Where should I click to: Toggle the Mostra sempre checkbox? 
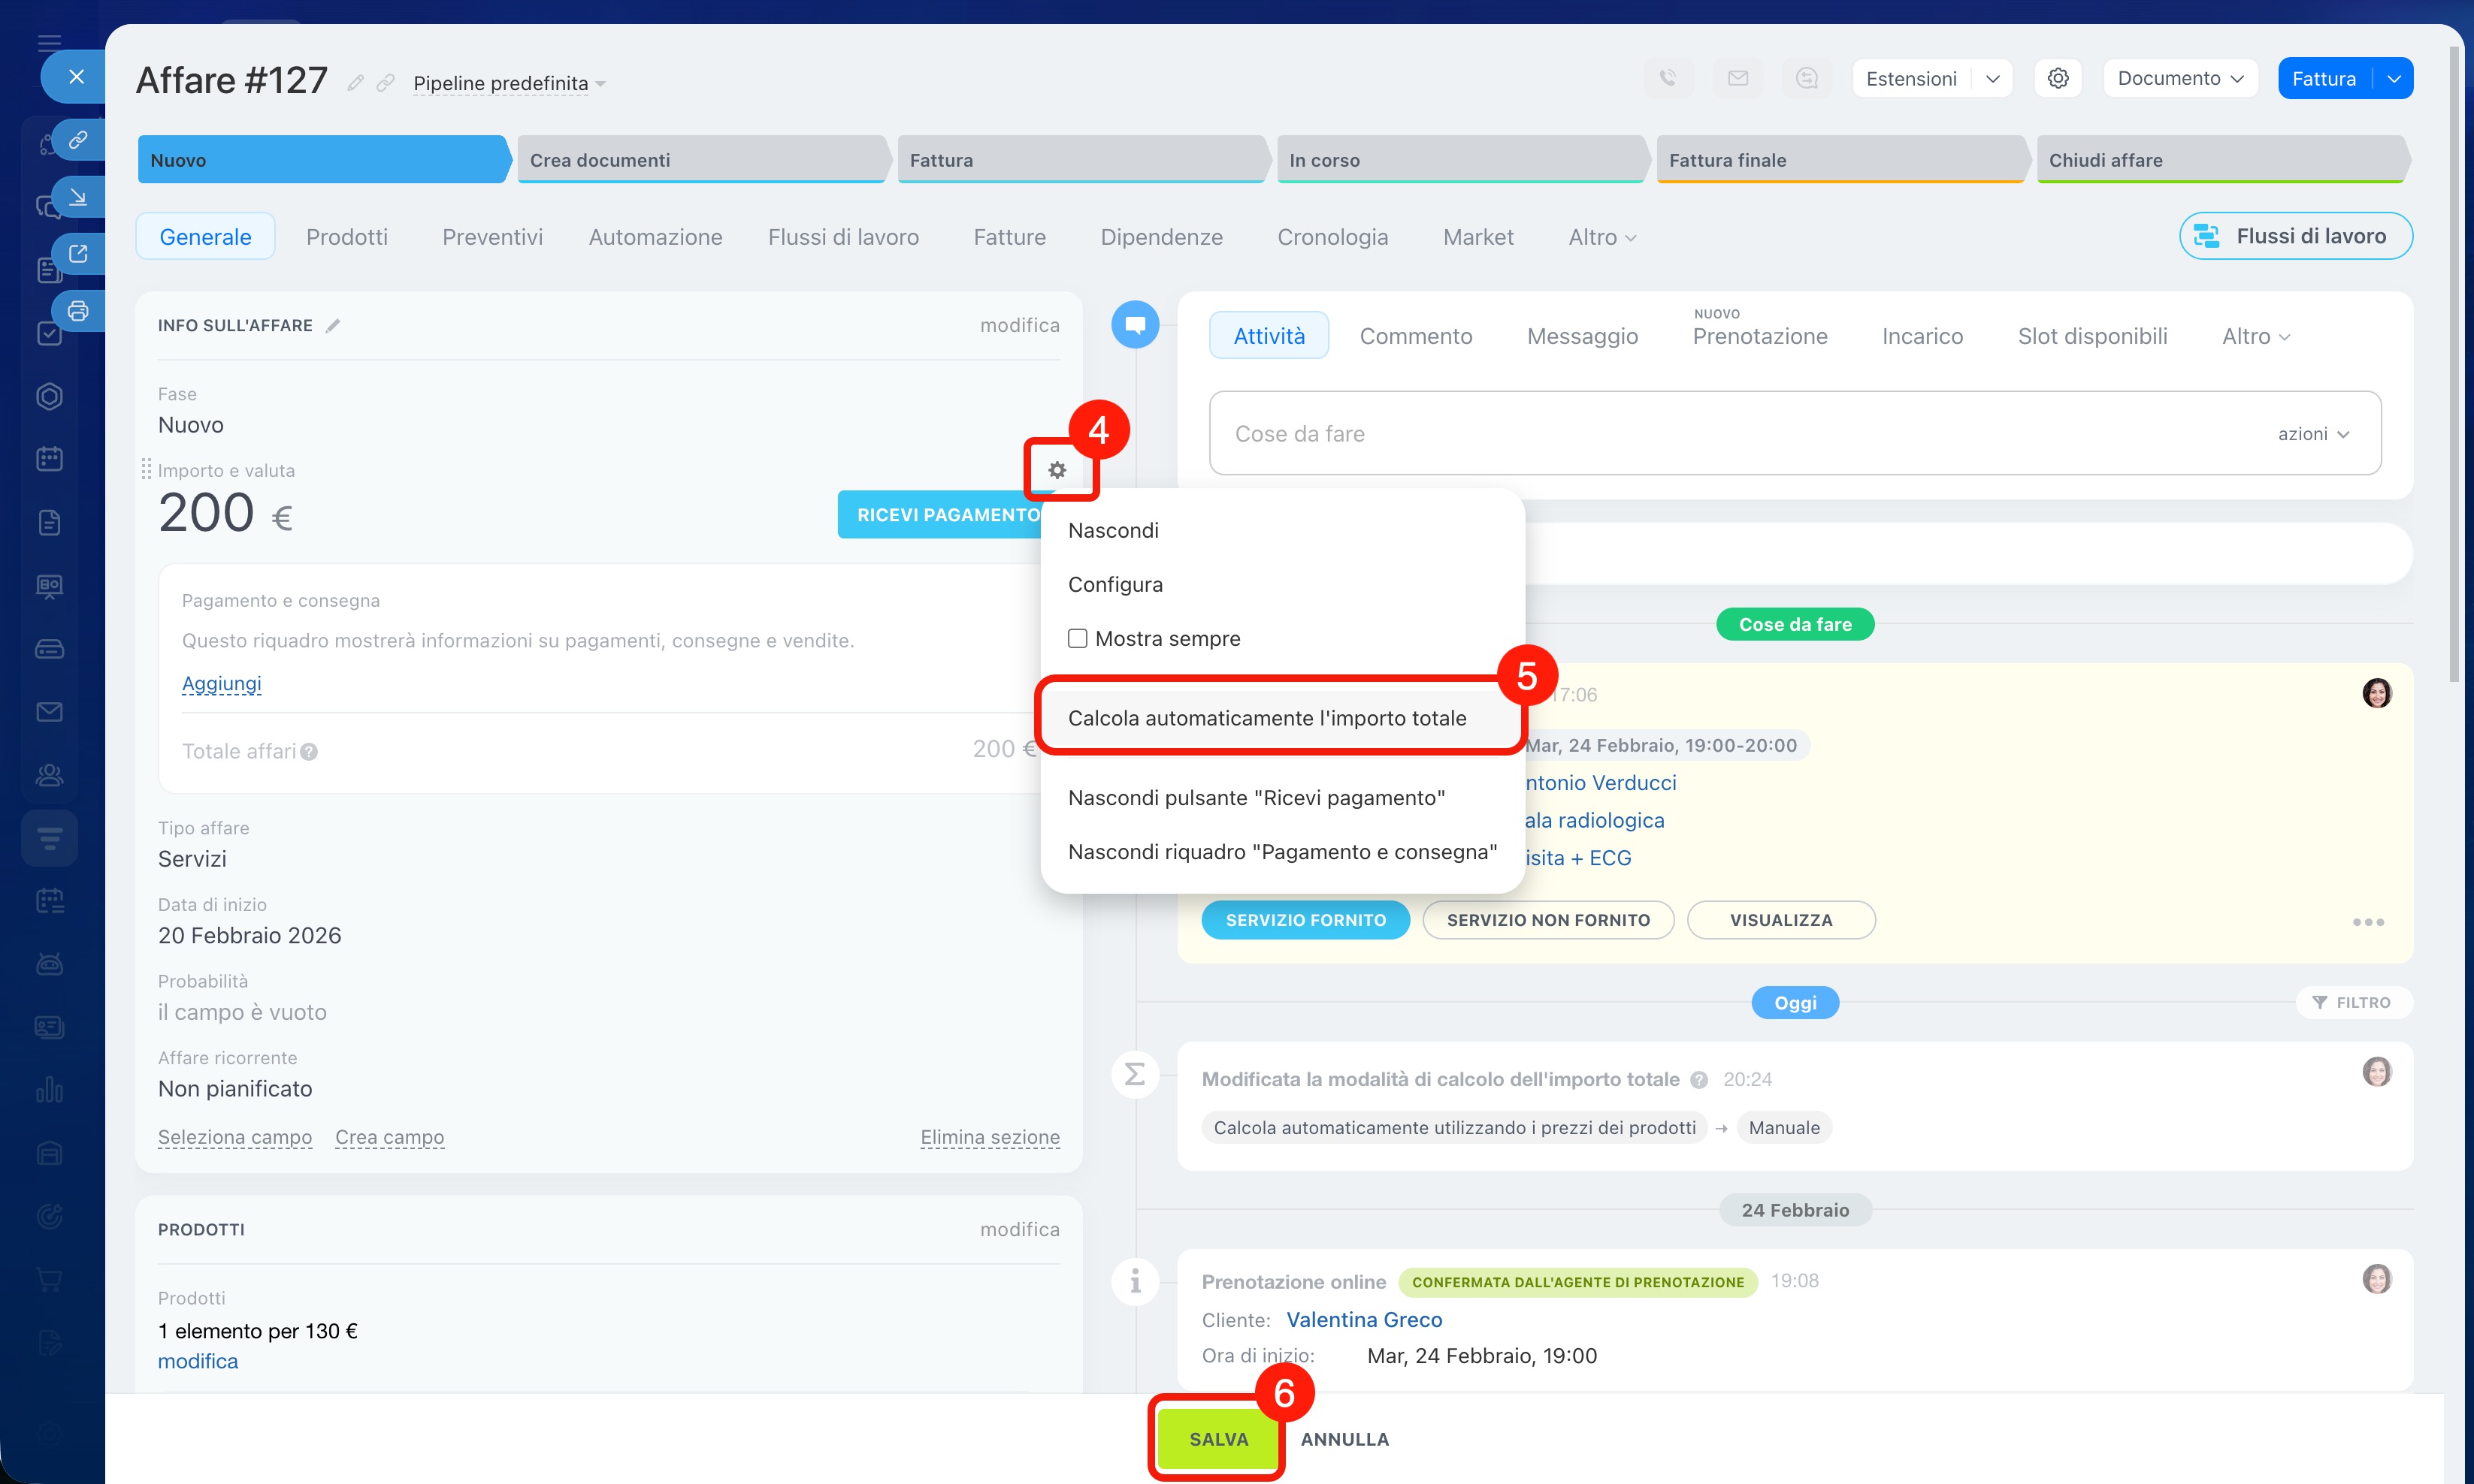tap(1078, 638)
